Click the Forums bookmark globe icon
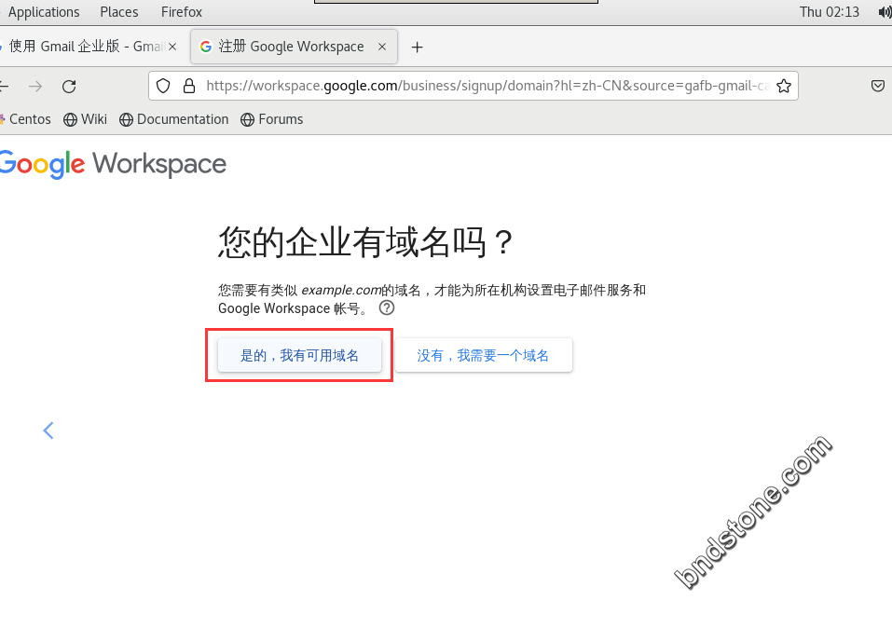Image resolution: width=892 pixels, height=642 pixels. pos(247,119)
